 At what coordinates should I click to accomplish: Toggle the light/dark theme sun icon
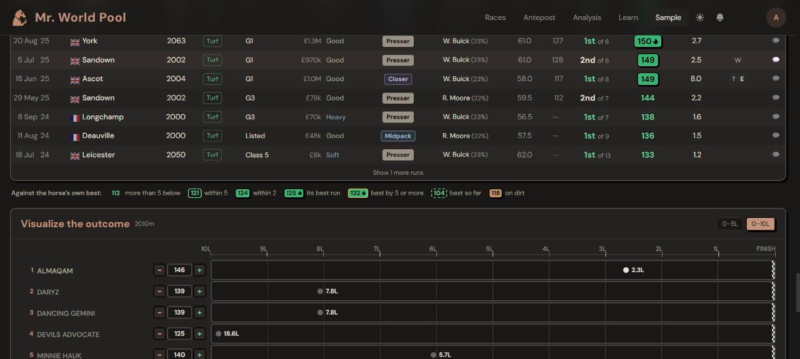pyautogui.click(x=700, y=17)
